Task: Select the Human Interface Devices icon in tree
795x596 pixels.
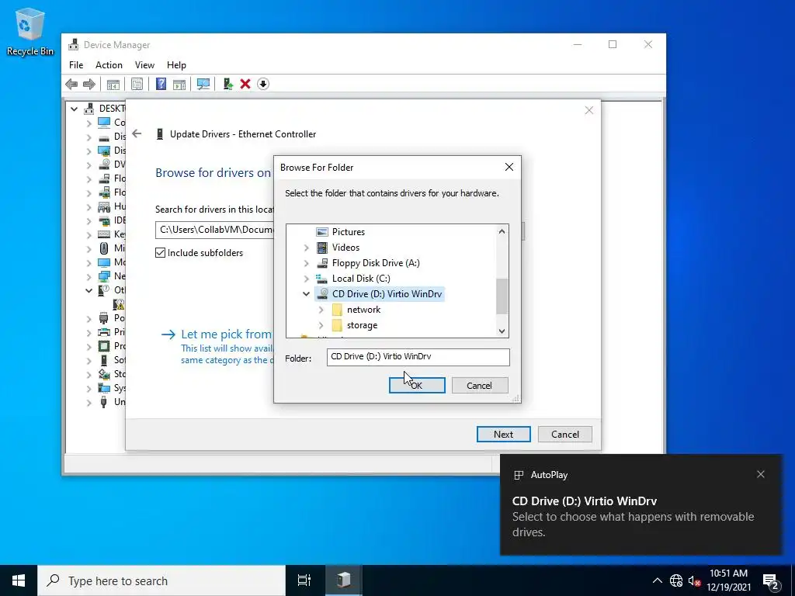Action: [x=104, y=206]
